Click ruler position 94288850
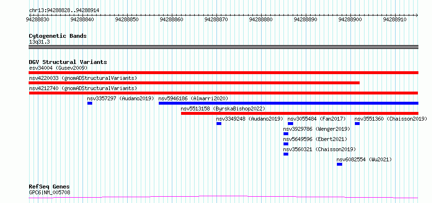Screen dimensions: 432x203 [x=127, y=19]
